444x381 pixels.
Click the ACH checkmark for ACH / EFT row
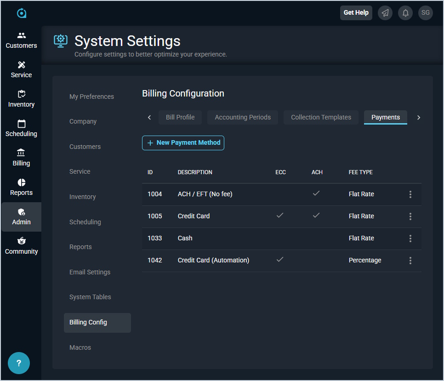[316, 193]
